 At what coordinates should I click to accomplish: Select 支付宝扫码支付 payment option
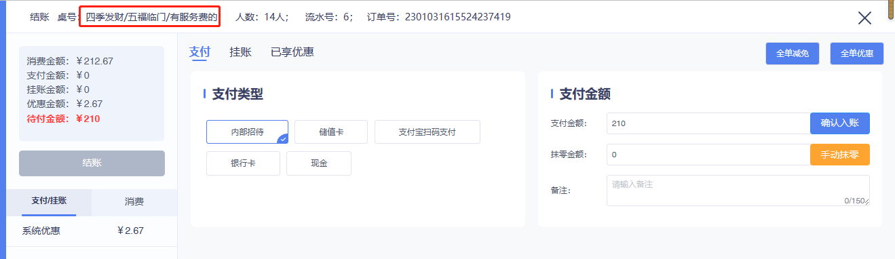[x=427, y=132]
